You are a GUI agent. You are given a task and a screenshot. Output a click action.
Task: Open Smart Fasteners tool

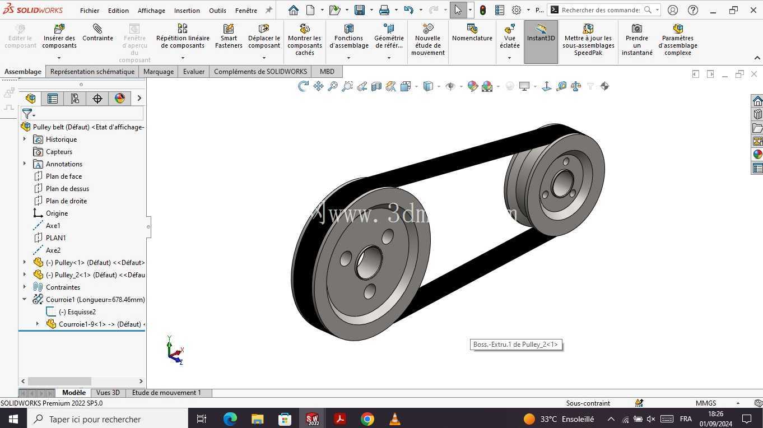pos(229,36)
